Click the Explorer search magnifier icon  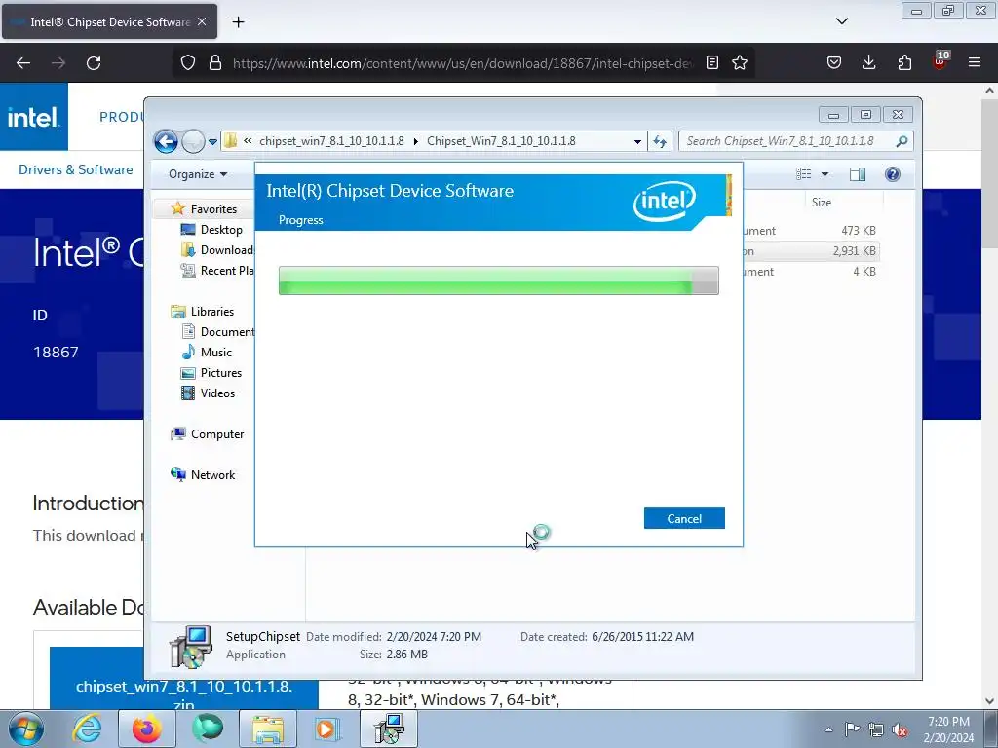pyautogui.click(x=902, y=141)
